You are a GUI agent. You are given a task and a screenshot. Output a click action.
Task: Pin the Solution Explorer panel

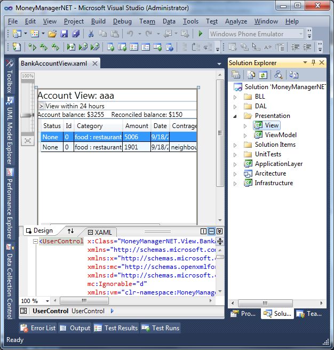tap(314, 63)
